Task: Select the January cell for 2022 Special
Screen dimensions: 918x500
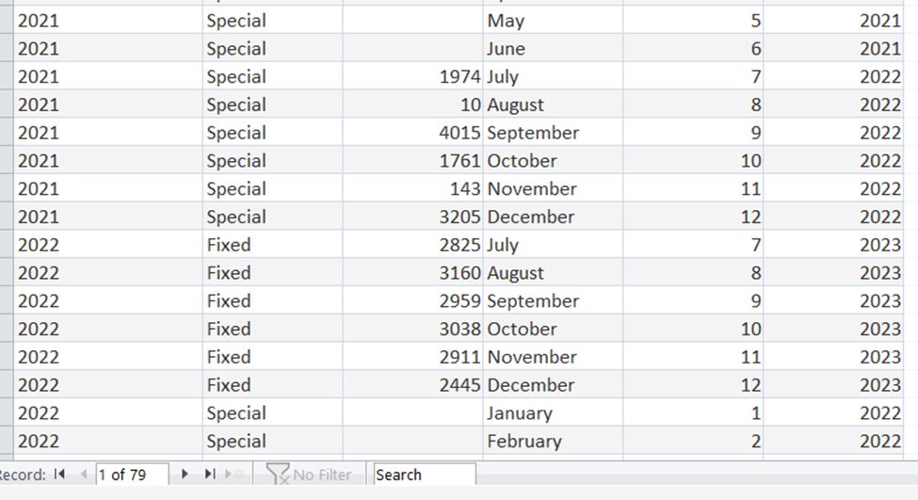Action: (x=554, y=412)
